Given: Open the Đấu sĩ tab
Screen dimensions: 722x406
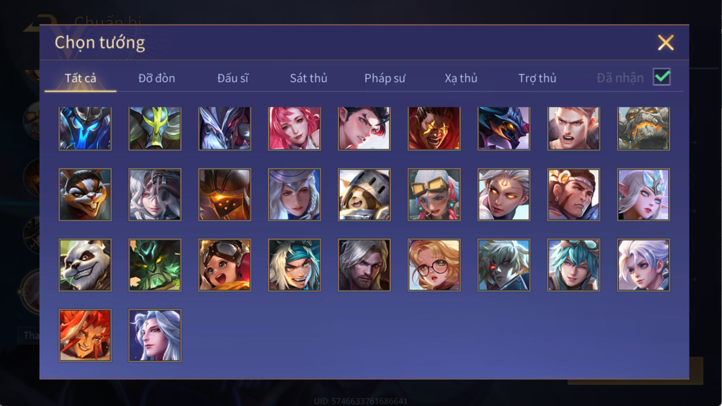Looking at the screenshot, I should pos(233,78).
